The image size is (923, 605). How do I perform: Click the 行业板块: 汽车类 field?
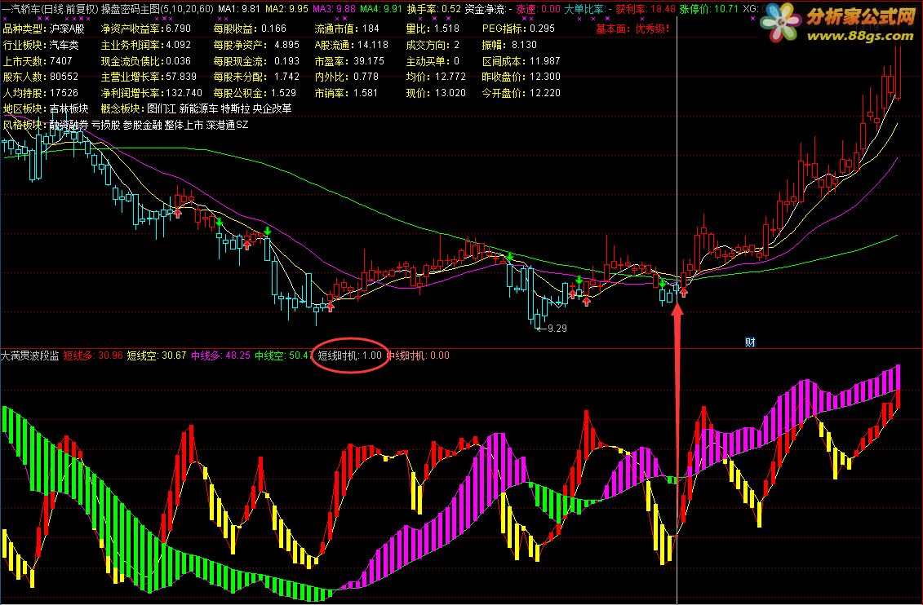pos(41,45)
